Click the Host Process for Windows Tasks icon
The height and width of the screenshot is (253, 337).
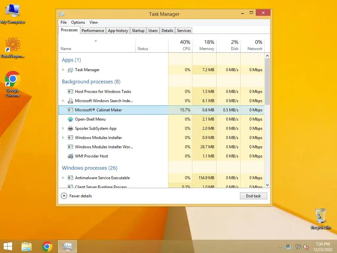tap(70, 92)
